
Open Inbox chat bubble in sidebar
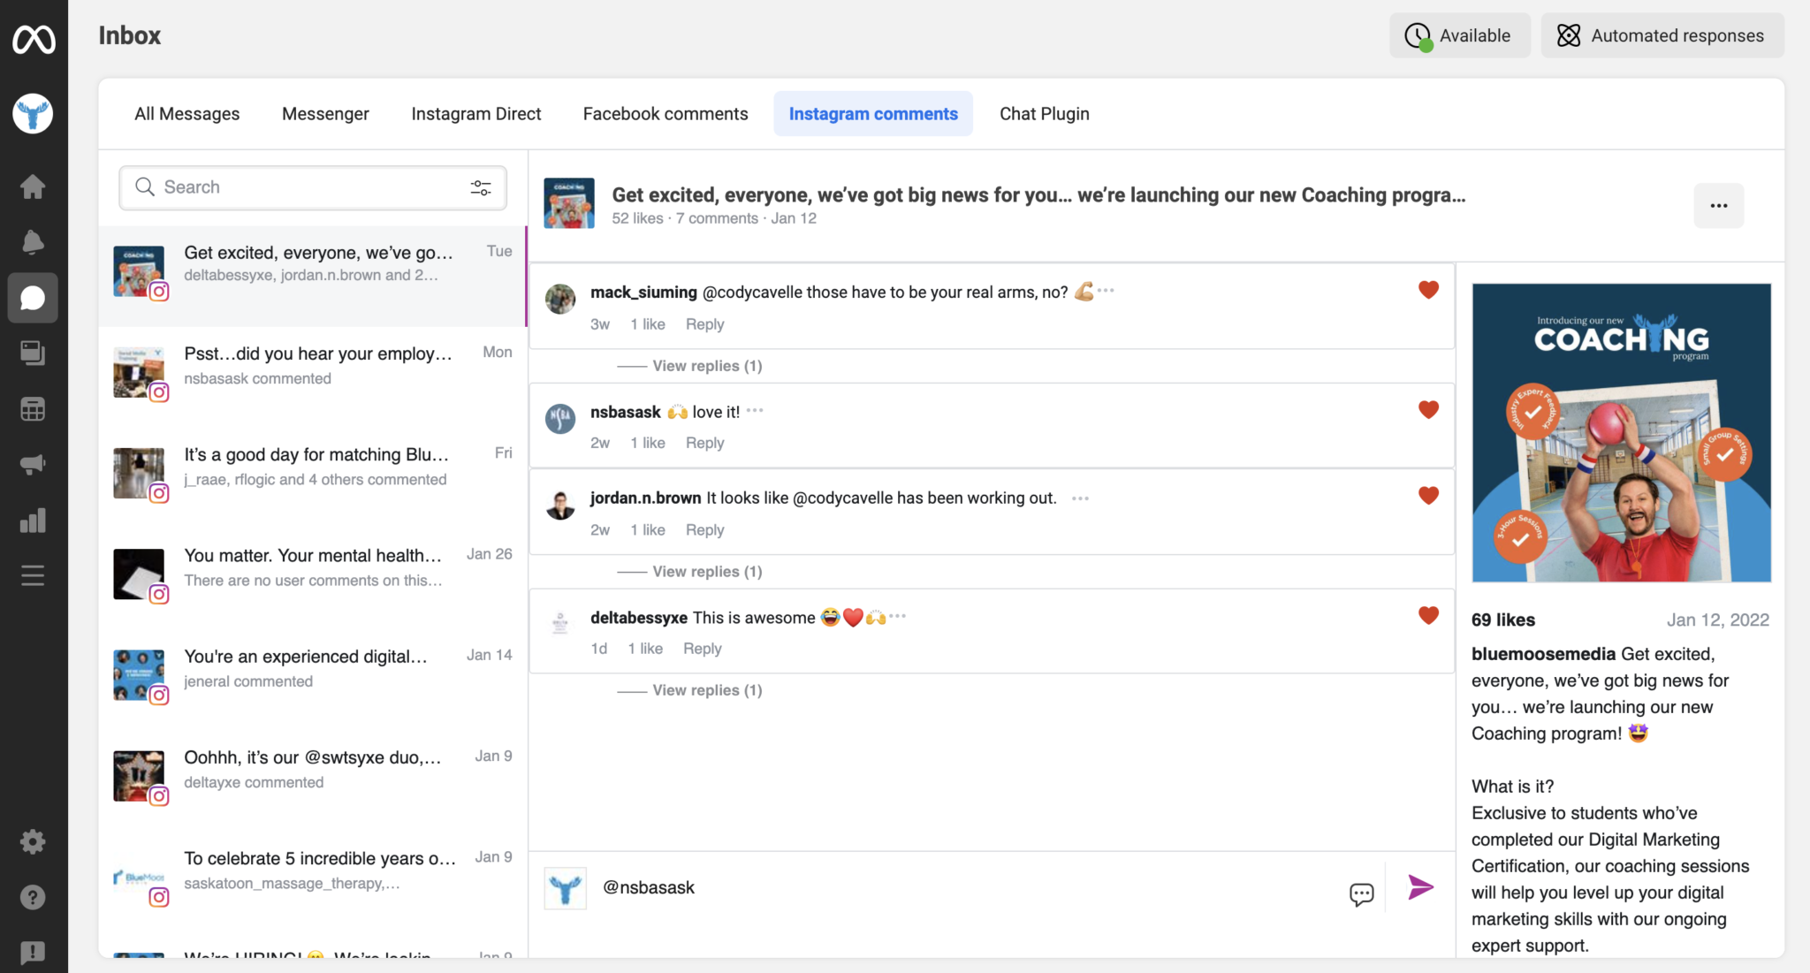pyautogui.click(x=33, y=298)
